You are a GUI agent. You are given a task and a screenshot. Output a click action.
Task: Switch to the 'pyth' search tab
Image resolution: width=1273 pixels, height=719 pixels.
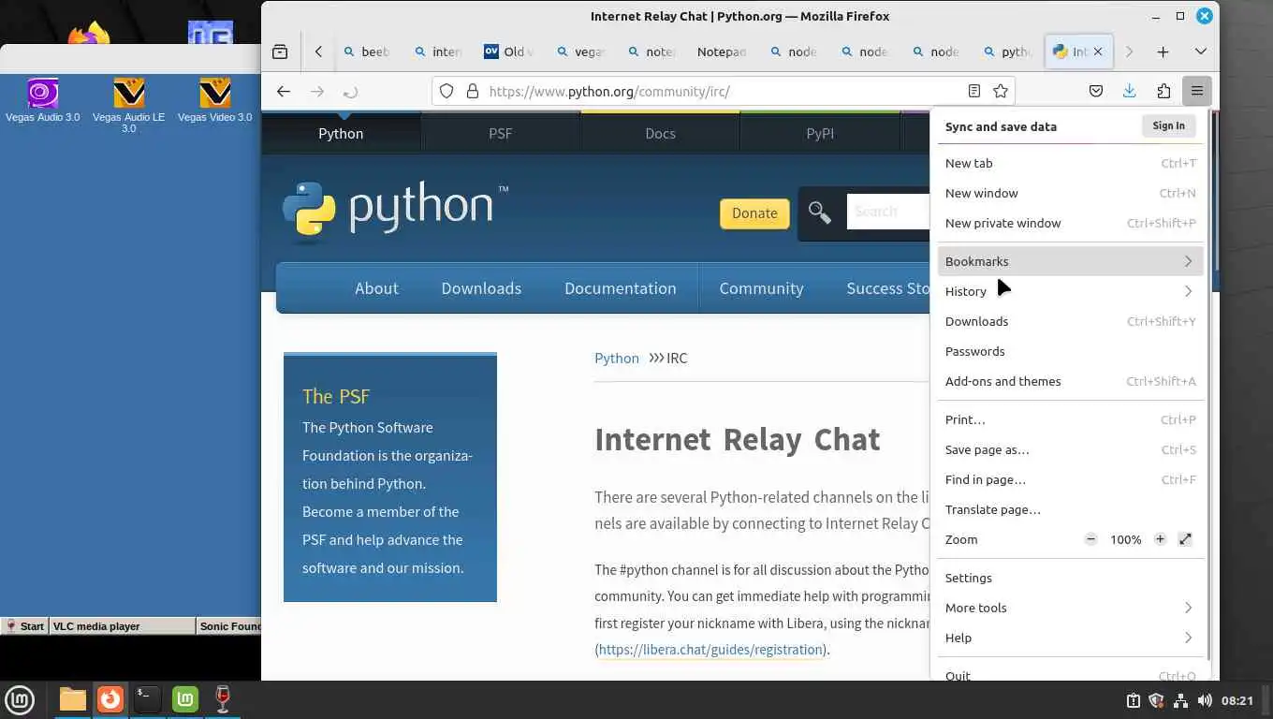(x=1006, y=51)
